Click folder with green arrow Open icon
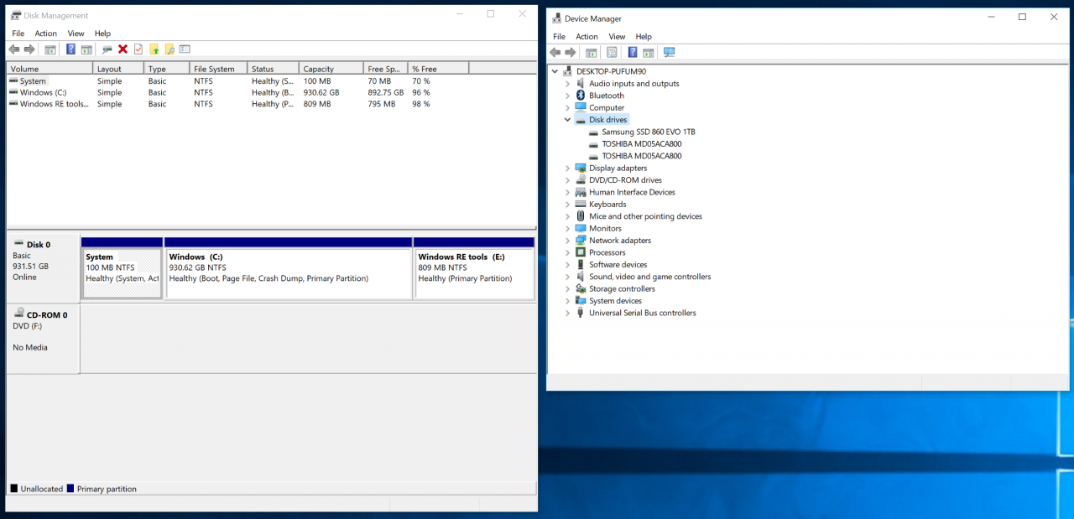This screenshot has width=1074, height=519. [154, 49]
